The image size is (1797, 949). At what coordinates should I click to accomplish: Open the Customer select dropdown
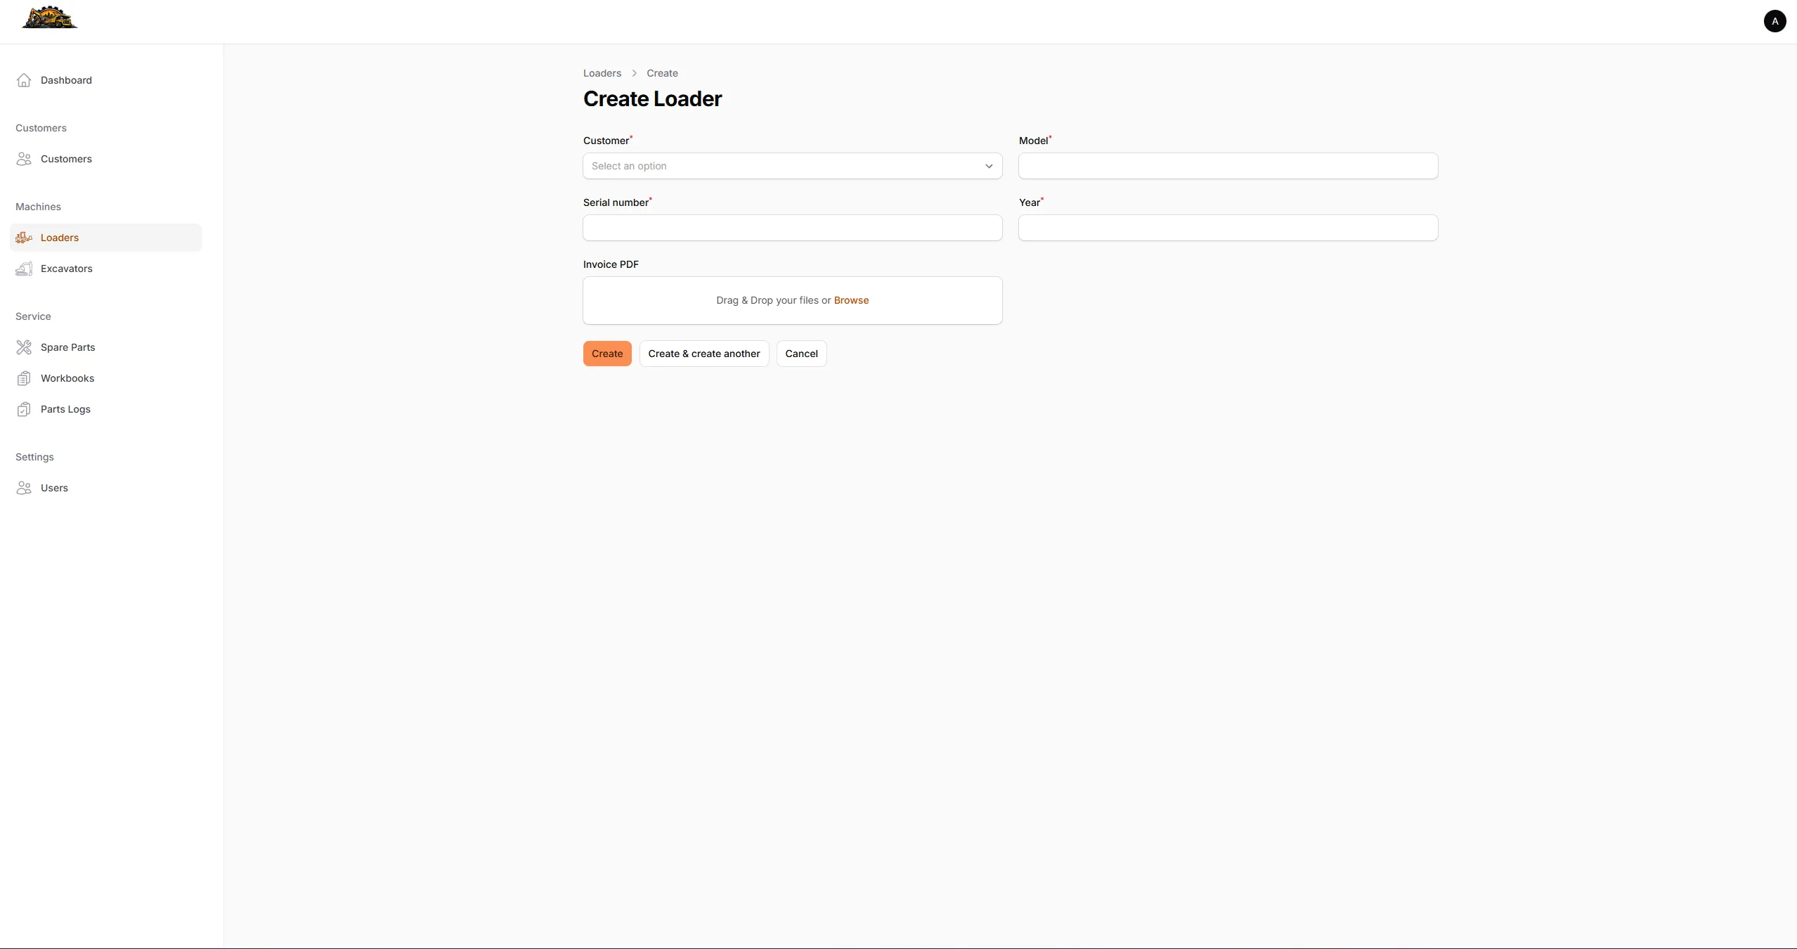(x=792, y=166)
